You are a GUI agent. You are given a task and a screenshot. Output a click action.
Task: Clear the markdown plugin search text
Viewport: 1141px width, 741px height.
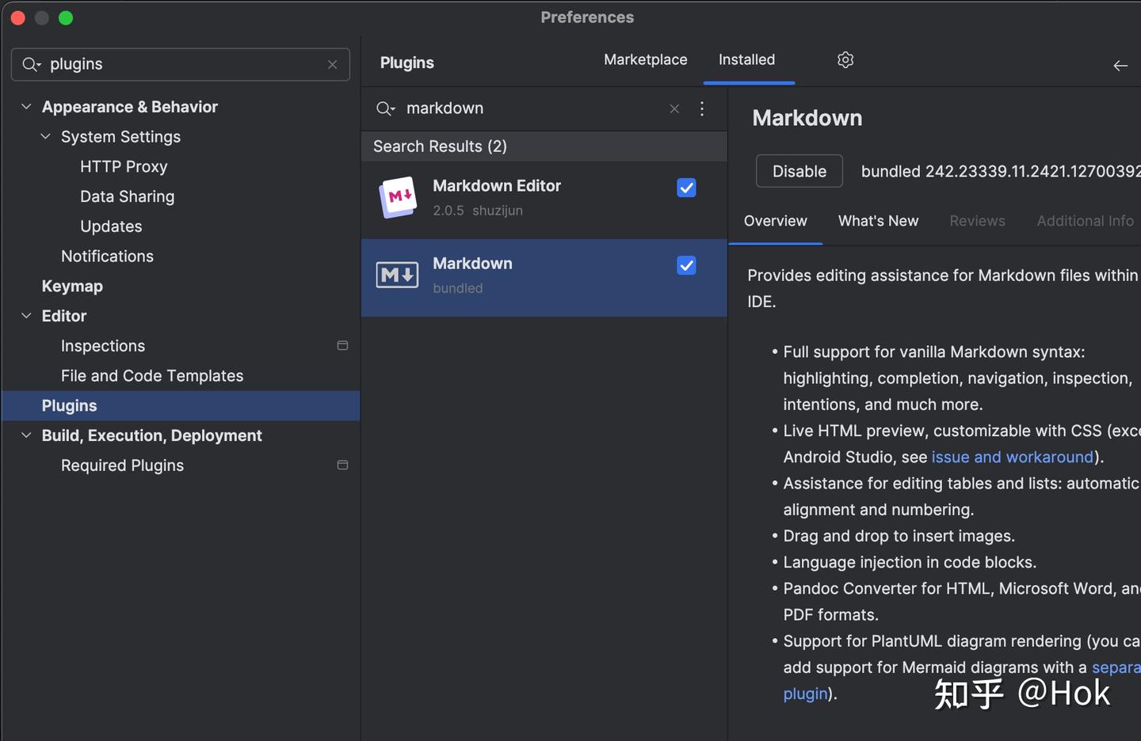click(x=674, y=109)
